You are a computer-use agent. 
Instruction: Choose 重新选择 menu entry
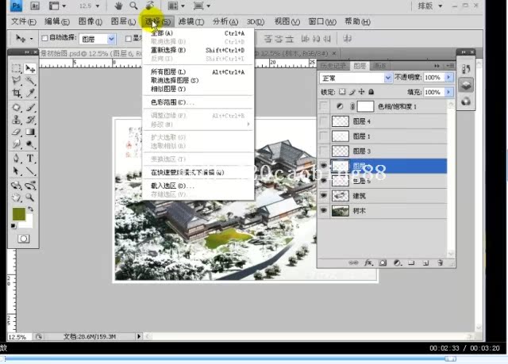(x=198, y=50)
